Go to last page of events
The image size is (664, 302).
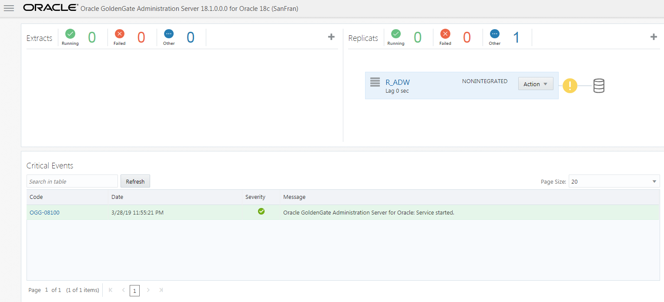[x=161, y=290]
